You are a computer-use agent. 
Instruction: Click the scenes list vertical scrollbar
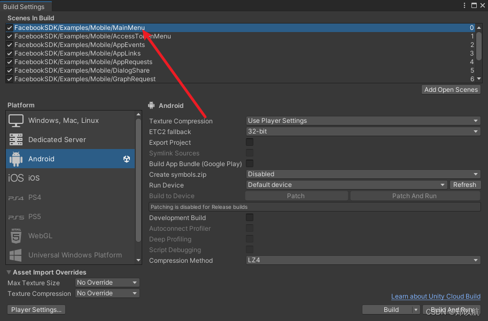(479, 46)
